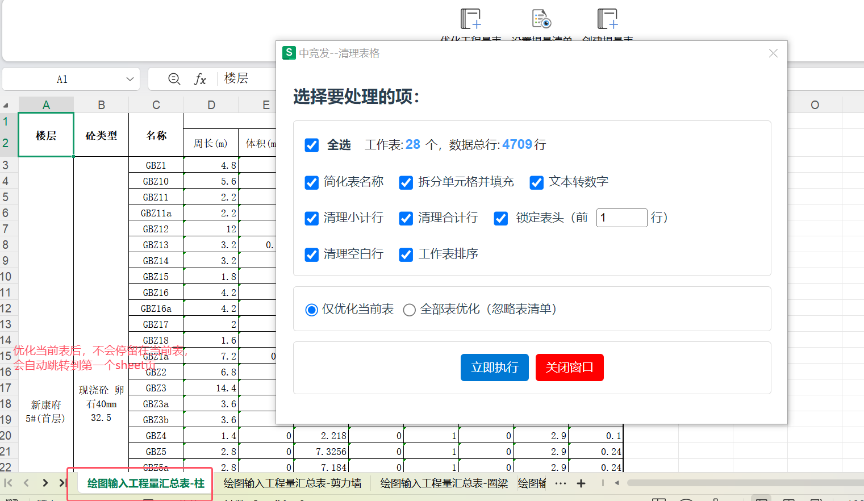
Task: Click the select-all corner triangle
Action: tap(6, 105)
